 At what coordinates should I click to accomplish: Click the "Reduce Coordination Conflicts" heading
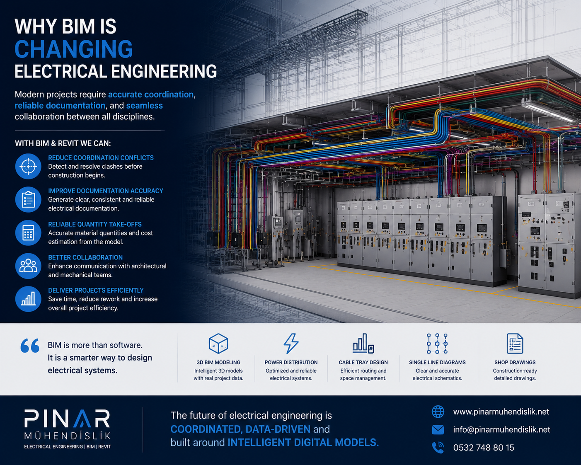pyautogui.click(x=101, y=158)
